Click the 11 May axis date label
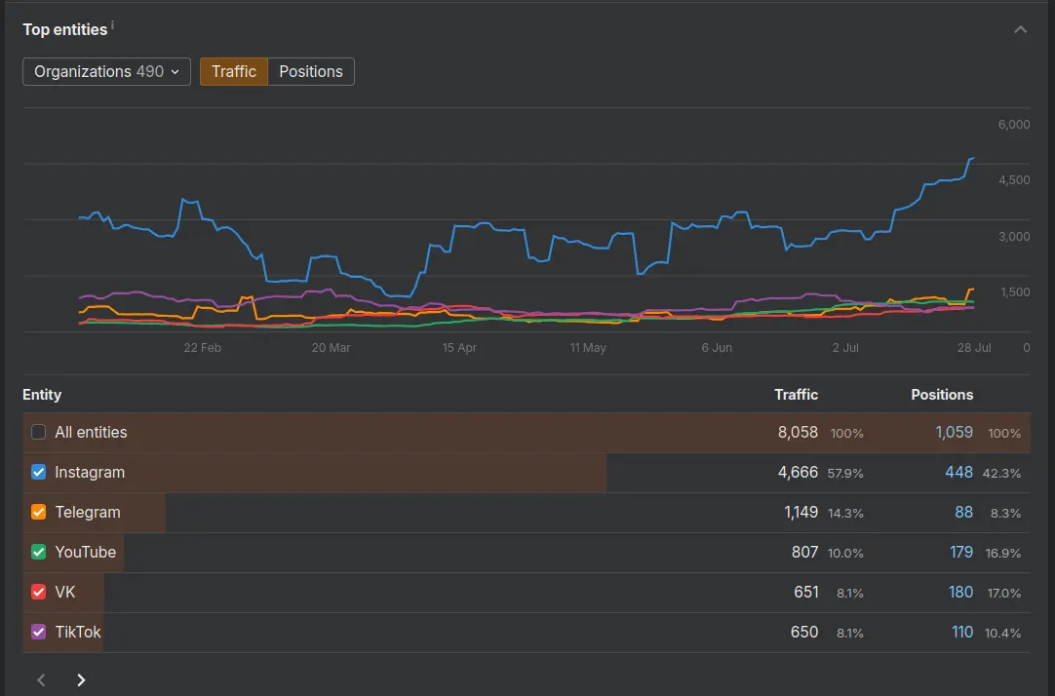This screenshot has height=696, width=1055. 588,348
